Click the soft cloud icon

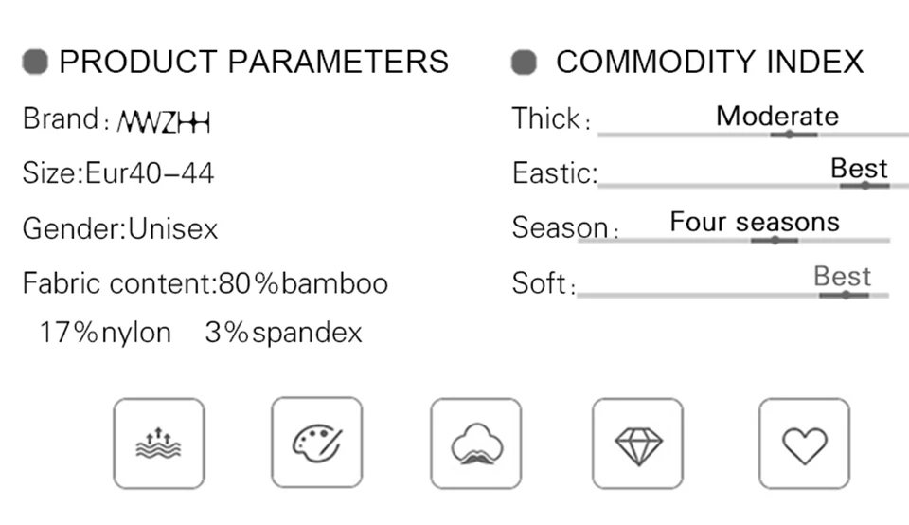coord(475,444)
